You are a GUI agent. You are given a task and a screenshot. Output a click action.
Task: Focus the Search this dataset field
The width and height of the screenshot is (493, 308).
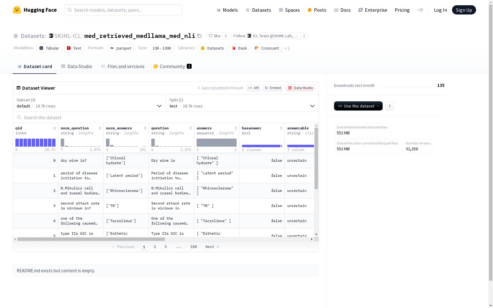tap(166, 117)
